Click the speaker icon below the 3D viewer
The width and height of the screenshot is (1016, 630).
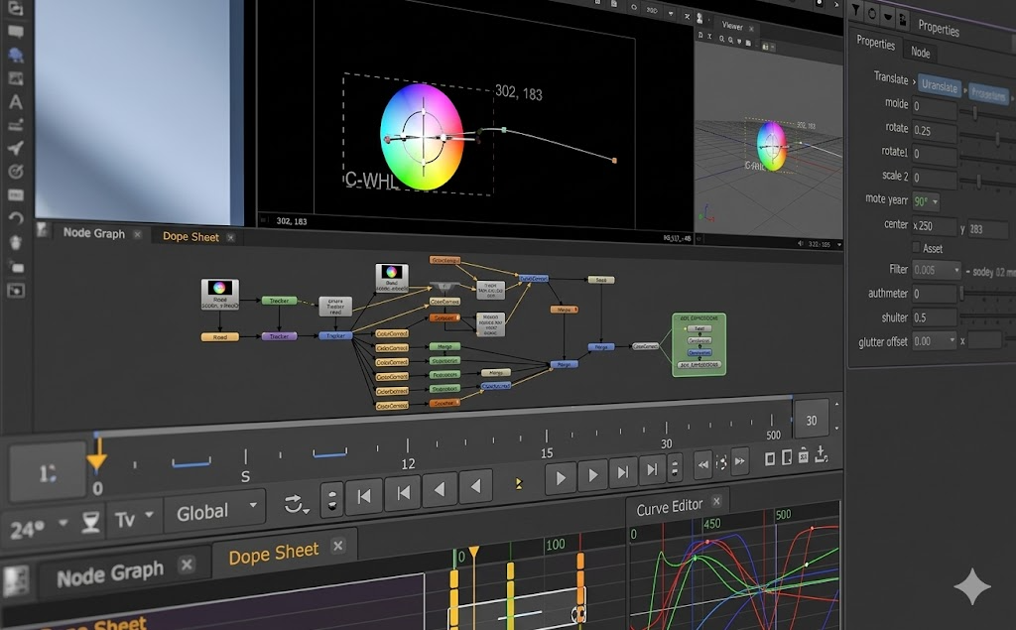tap(801, 244)
